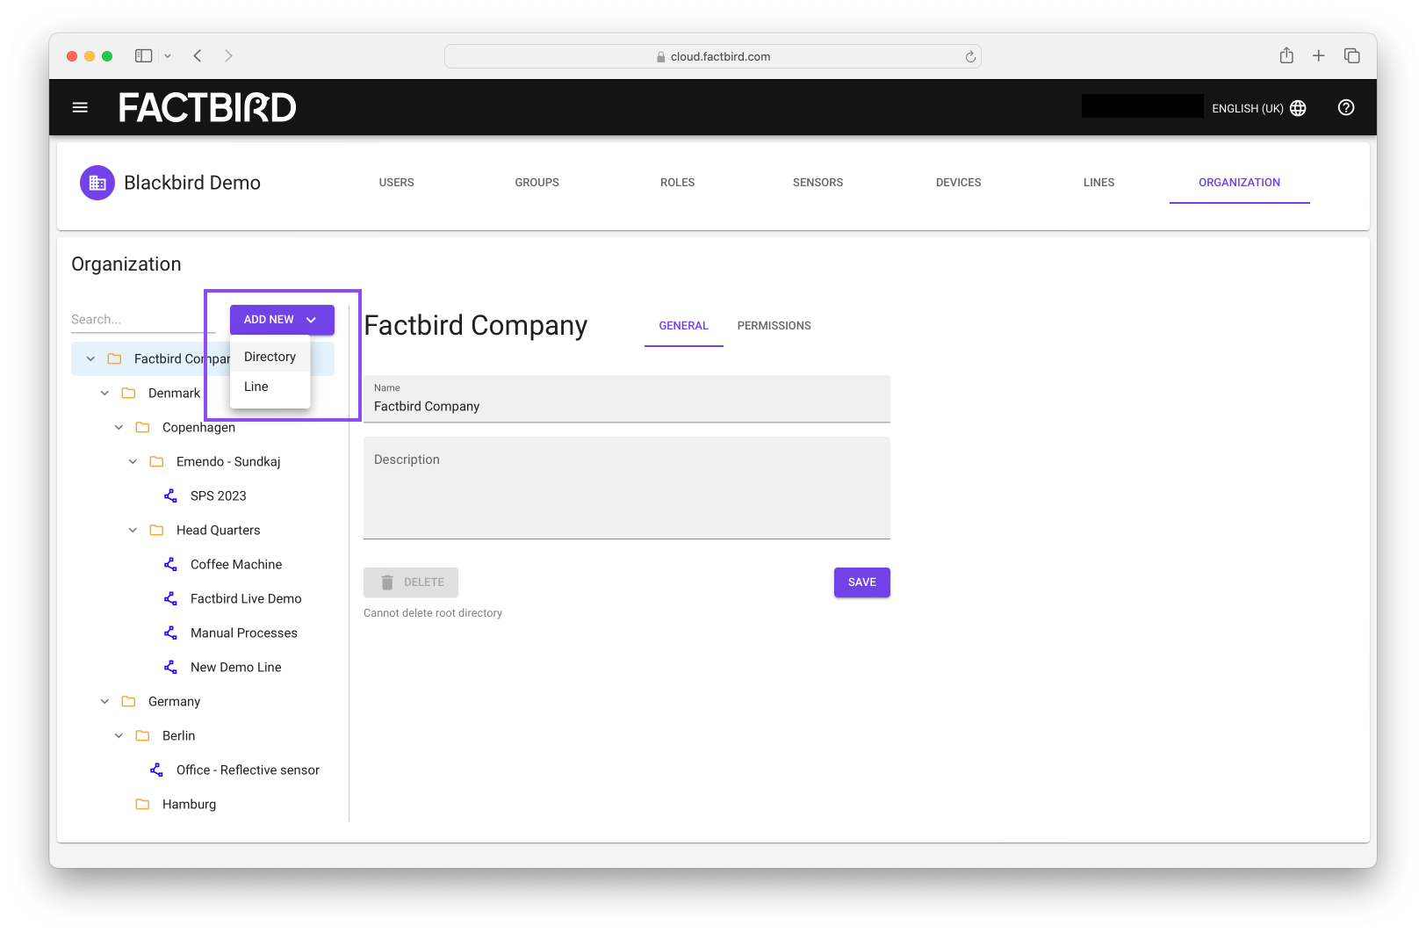
Task: Click the ENGLISH (UK) language selector
Action: tap(1259, 108)
